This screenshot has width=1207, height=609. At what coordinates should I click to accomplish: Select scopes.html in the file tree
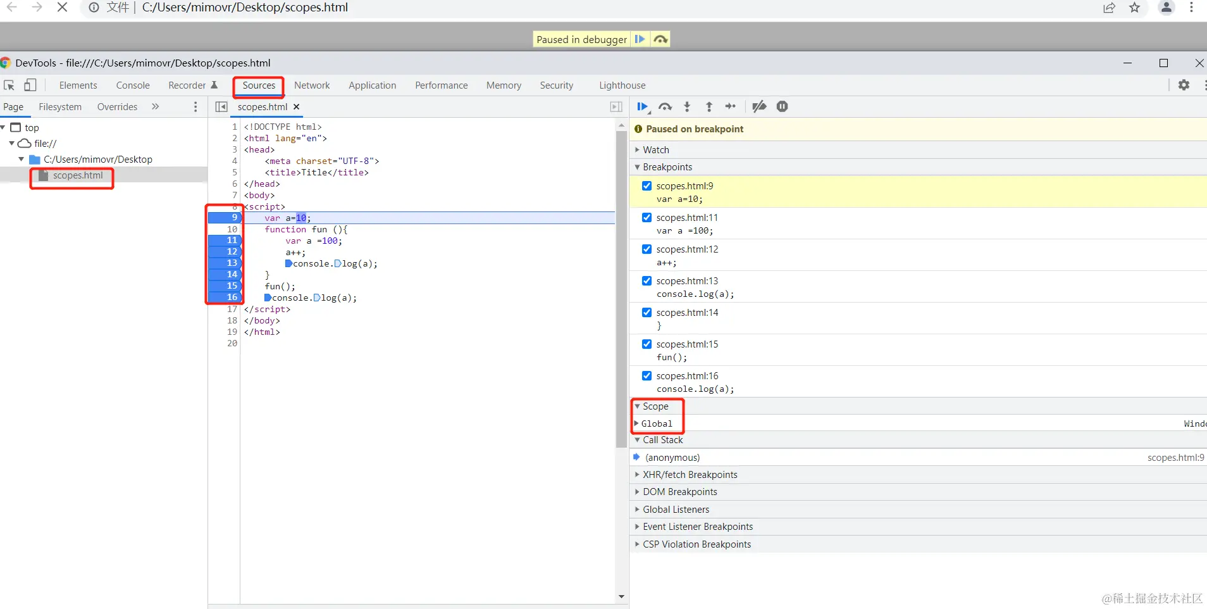pos(78,175)
